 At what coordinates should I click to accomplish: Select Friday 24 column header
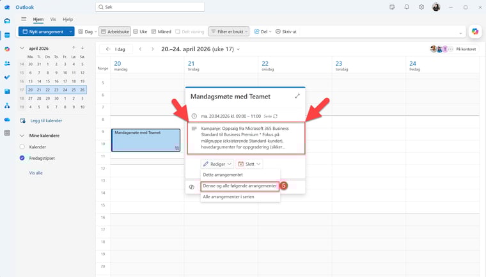click(x=443, y=65)
